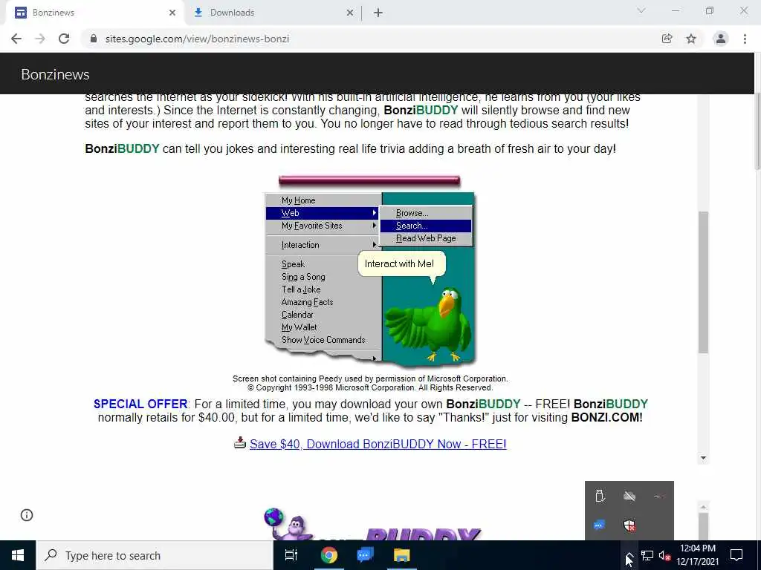Select the Bonzinews tab
Image resolution: width=761 pixels, height=570 pixels.
[94, 13]
